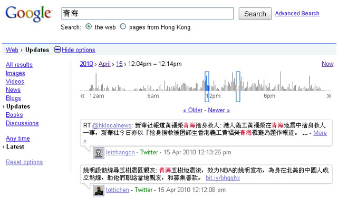Click Twitter source beside leizhangcn
The width and height of the screenshot is (338, 198).
149,152
